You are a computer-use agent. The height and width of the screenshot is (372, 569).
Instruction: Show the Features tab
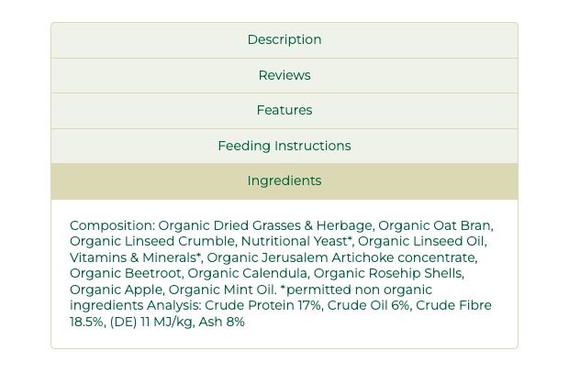[284, 110]
